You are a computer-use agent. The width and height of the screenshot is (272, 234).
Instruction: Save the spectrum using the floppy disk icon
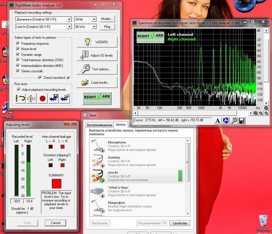click(242, 121)
